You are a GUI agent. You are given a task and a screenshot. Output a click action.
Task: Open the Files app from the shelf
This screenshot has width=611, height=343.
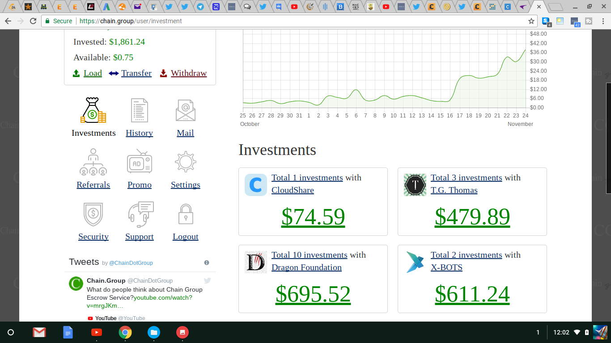coord(154,332)
